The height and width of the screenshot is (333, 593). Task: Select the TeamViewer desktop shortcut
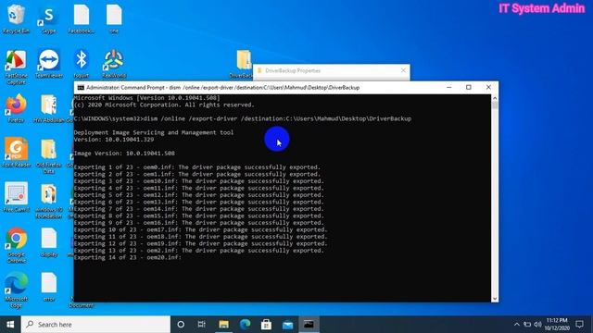click(x=49, y=64)
